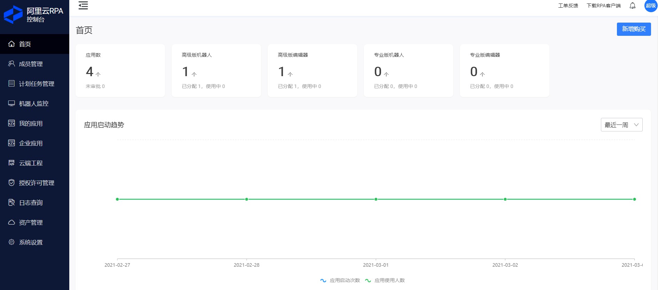Select 企业应用 in the sidebar
The width and height of the screenshot is (658, 290).
tap(34, 143)
